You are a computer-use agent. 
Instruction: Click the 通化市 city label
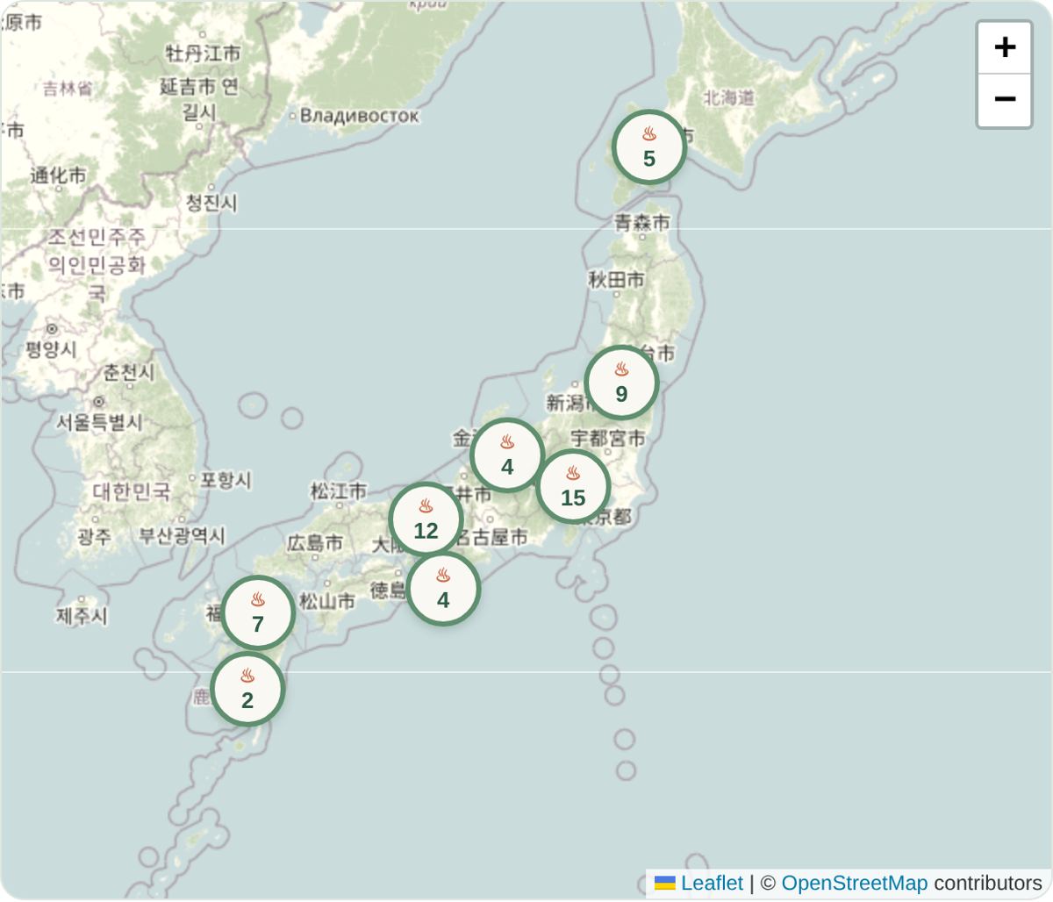tap(58, 175)
